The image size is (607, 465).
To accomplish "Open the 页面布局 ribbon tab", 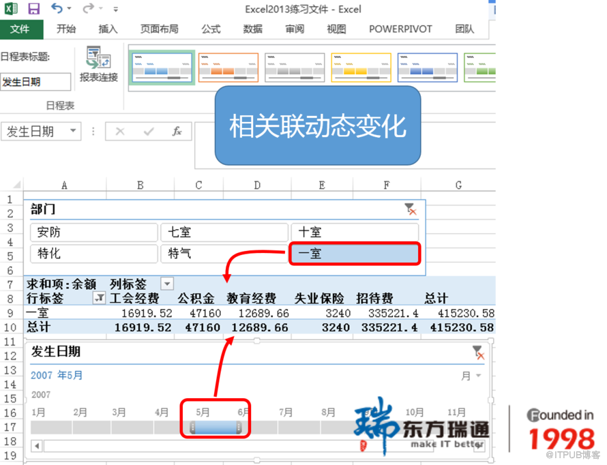I will tap(159, 29).
